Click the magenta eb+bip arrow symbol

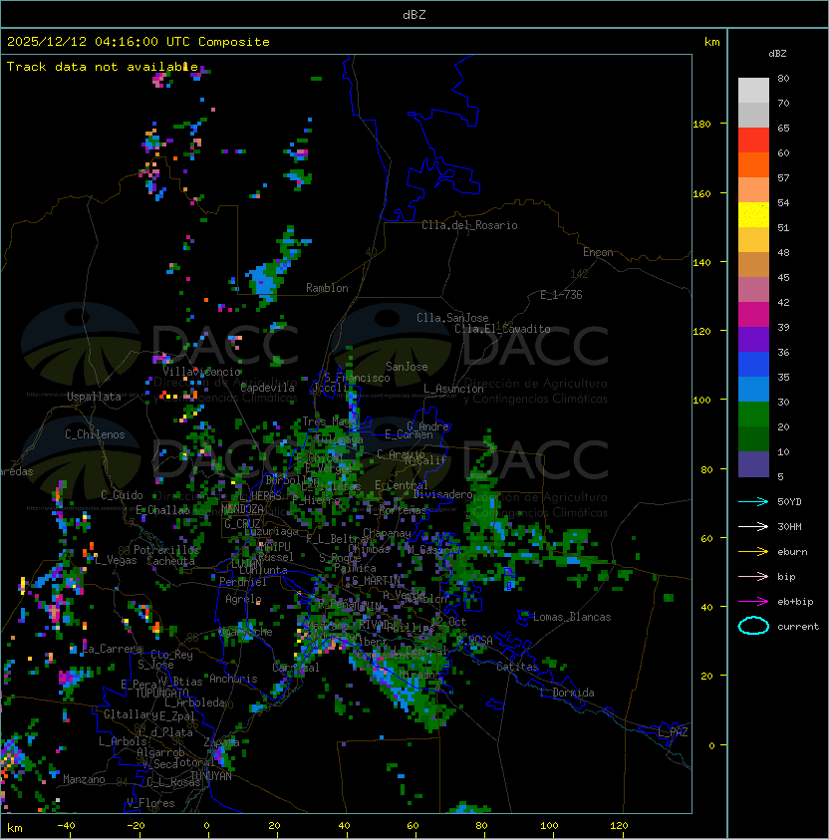click(x=753, y=602)
